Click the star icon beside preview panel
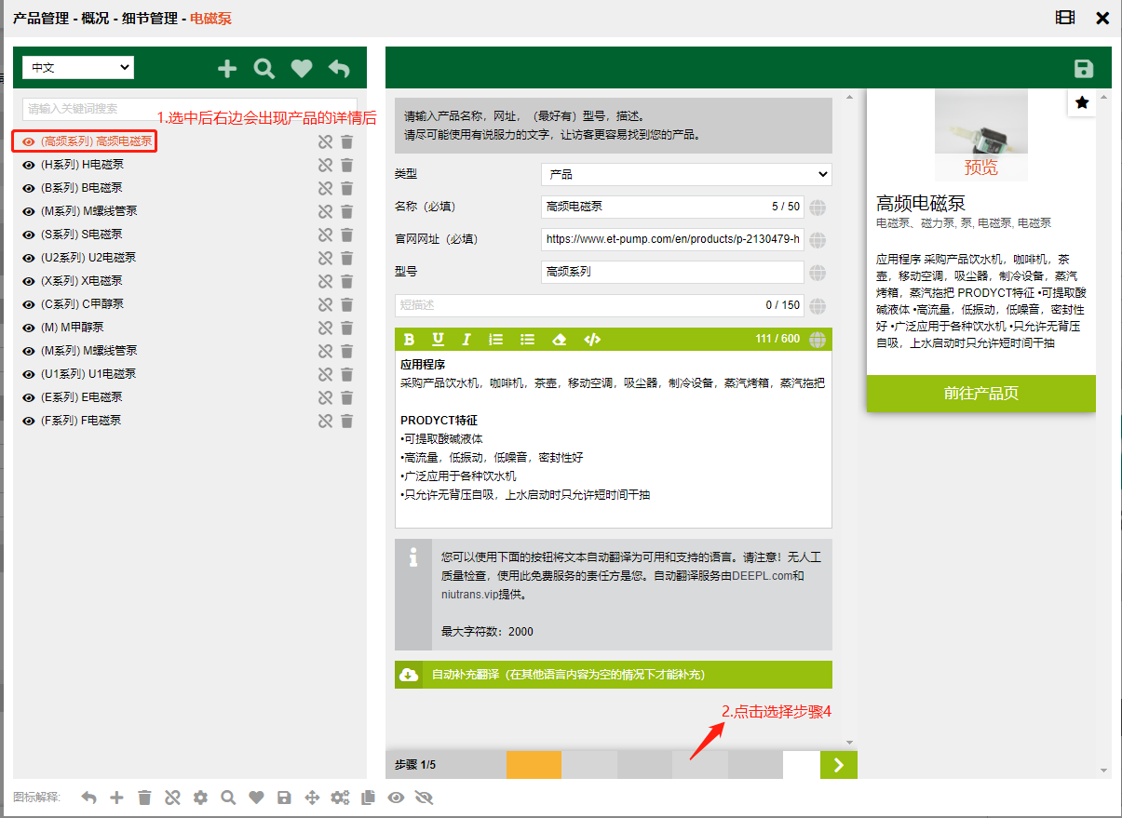Viewport: 1122px width, 818px height. [x=1082, y=102]
